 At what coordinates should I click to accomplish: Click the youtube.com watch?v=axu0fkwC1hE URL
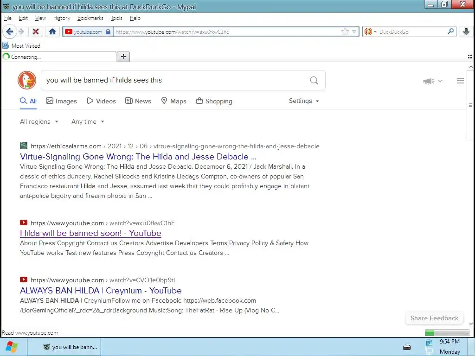103,223
